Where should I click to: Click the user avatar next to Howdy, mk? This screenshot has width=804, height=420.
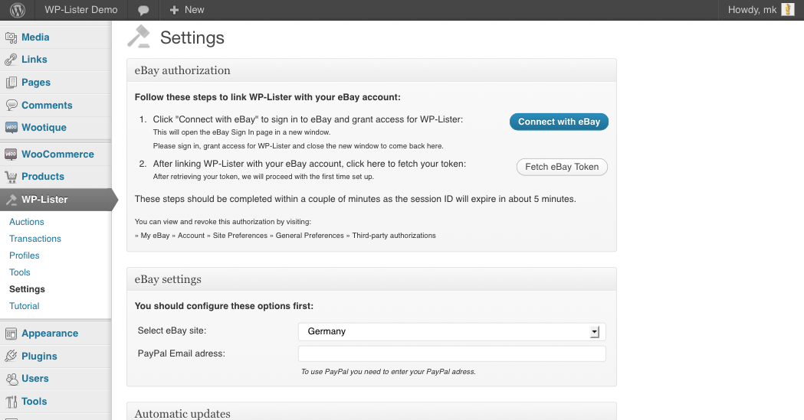788,10
